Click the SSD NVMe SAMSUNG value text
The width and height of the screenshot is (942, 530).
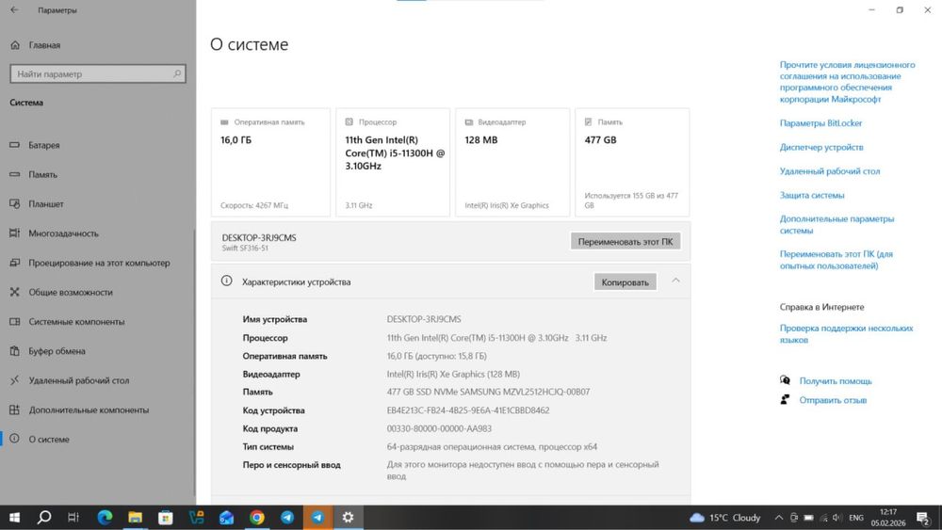point(488,392)
